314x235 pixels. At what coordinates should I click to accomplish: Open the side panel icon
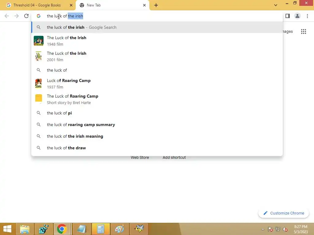pyautogui.click(x=288, y=16)
